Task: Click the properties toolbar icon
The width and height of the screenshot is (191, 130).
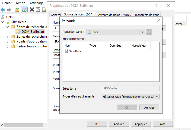Action: pos(38,10)
